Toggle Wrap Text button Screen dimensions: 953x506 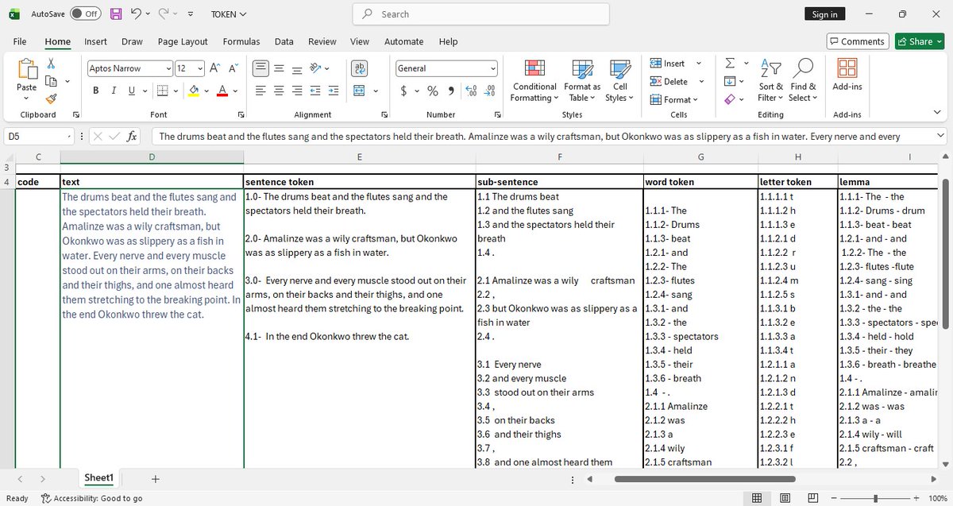359,68
